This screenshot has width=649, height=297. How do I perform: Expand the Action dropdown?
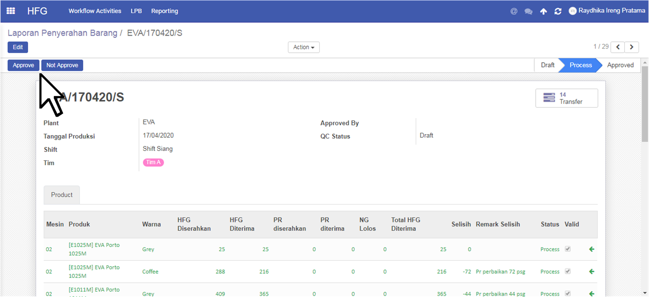pyautogui.click(x=304, y=47)
